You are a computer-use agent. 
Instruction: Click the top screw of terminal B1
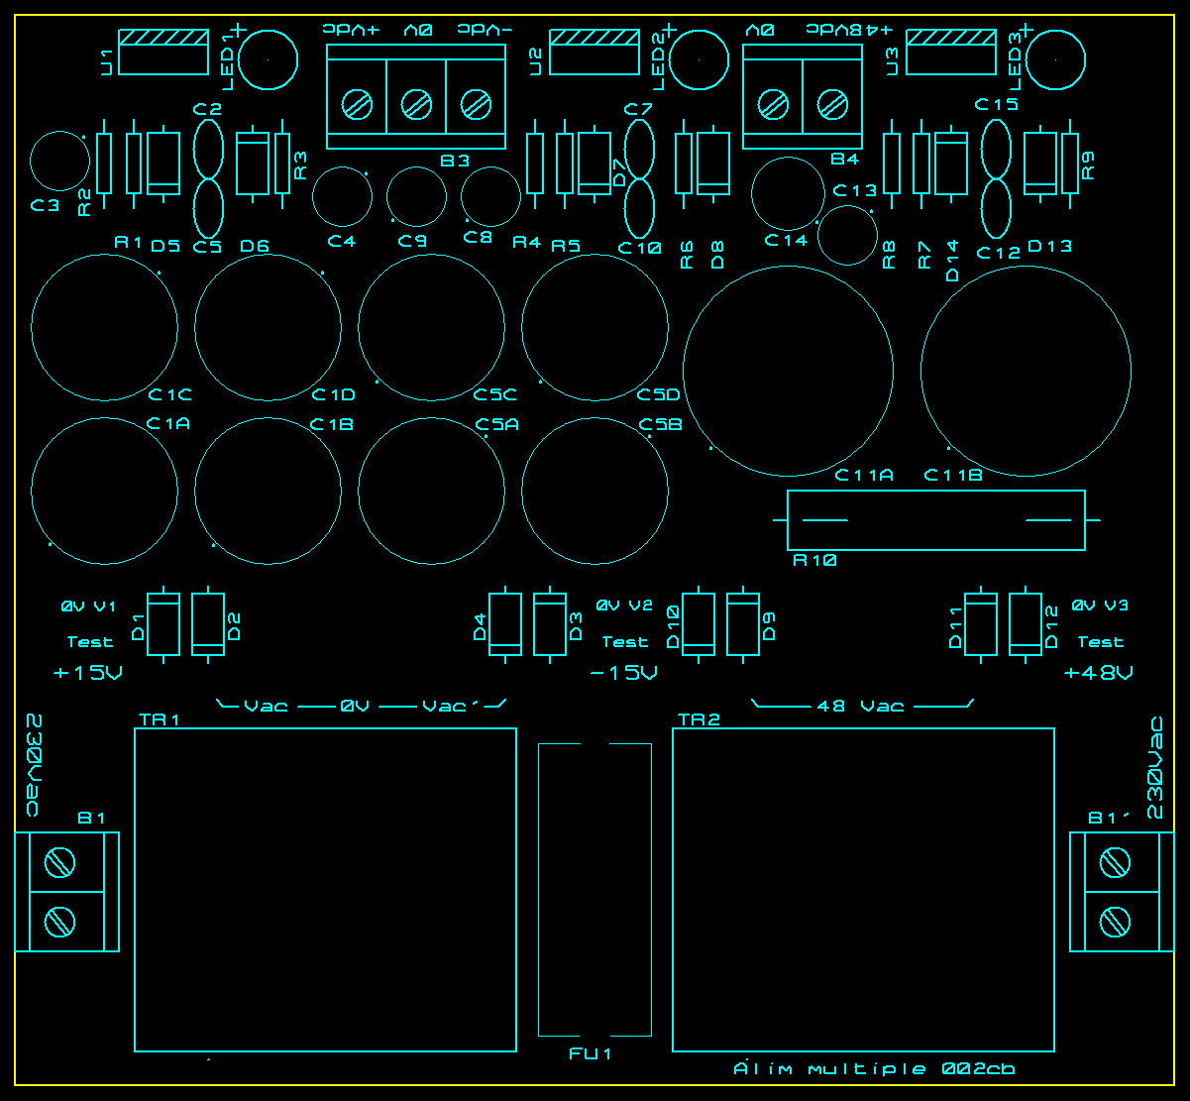pyautogui.click(x=60, y=862)
